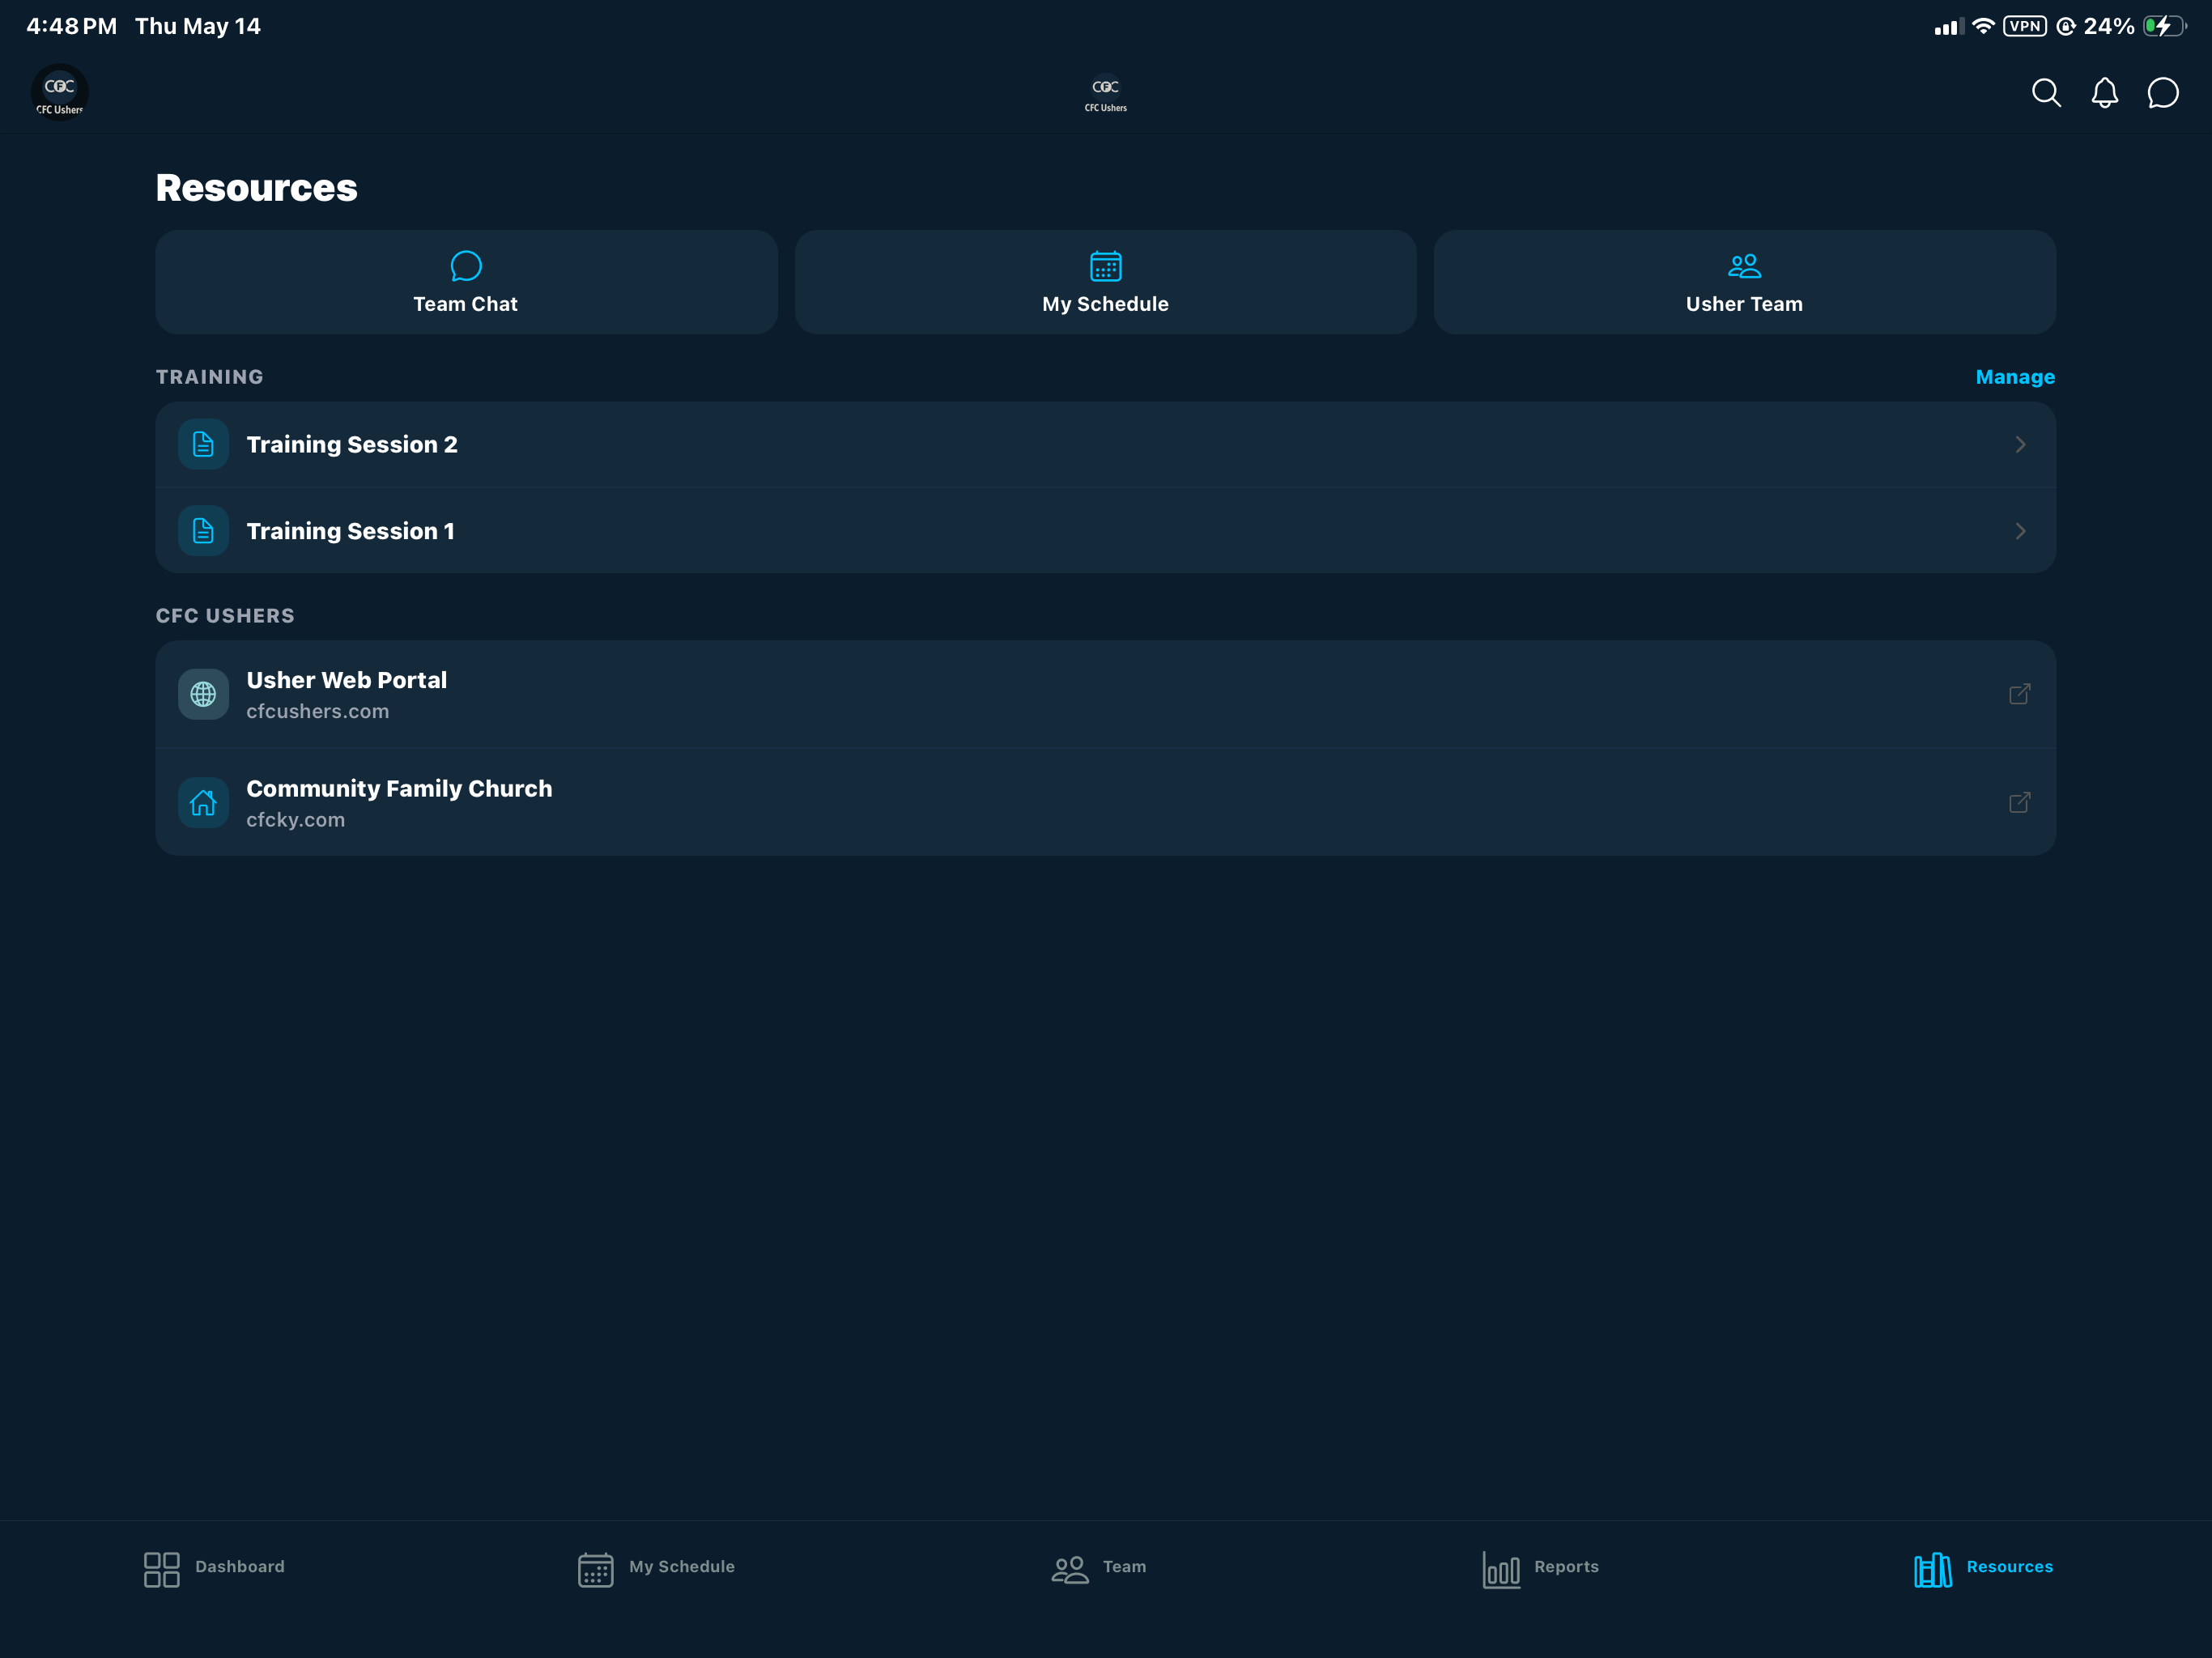Click cfcky.com URL text
This screenshot has width=2212, height=1658.
[296, 819]
